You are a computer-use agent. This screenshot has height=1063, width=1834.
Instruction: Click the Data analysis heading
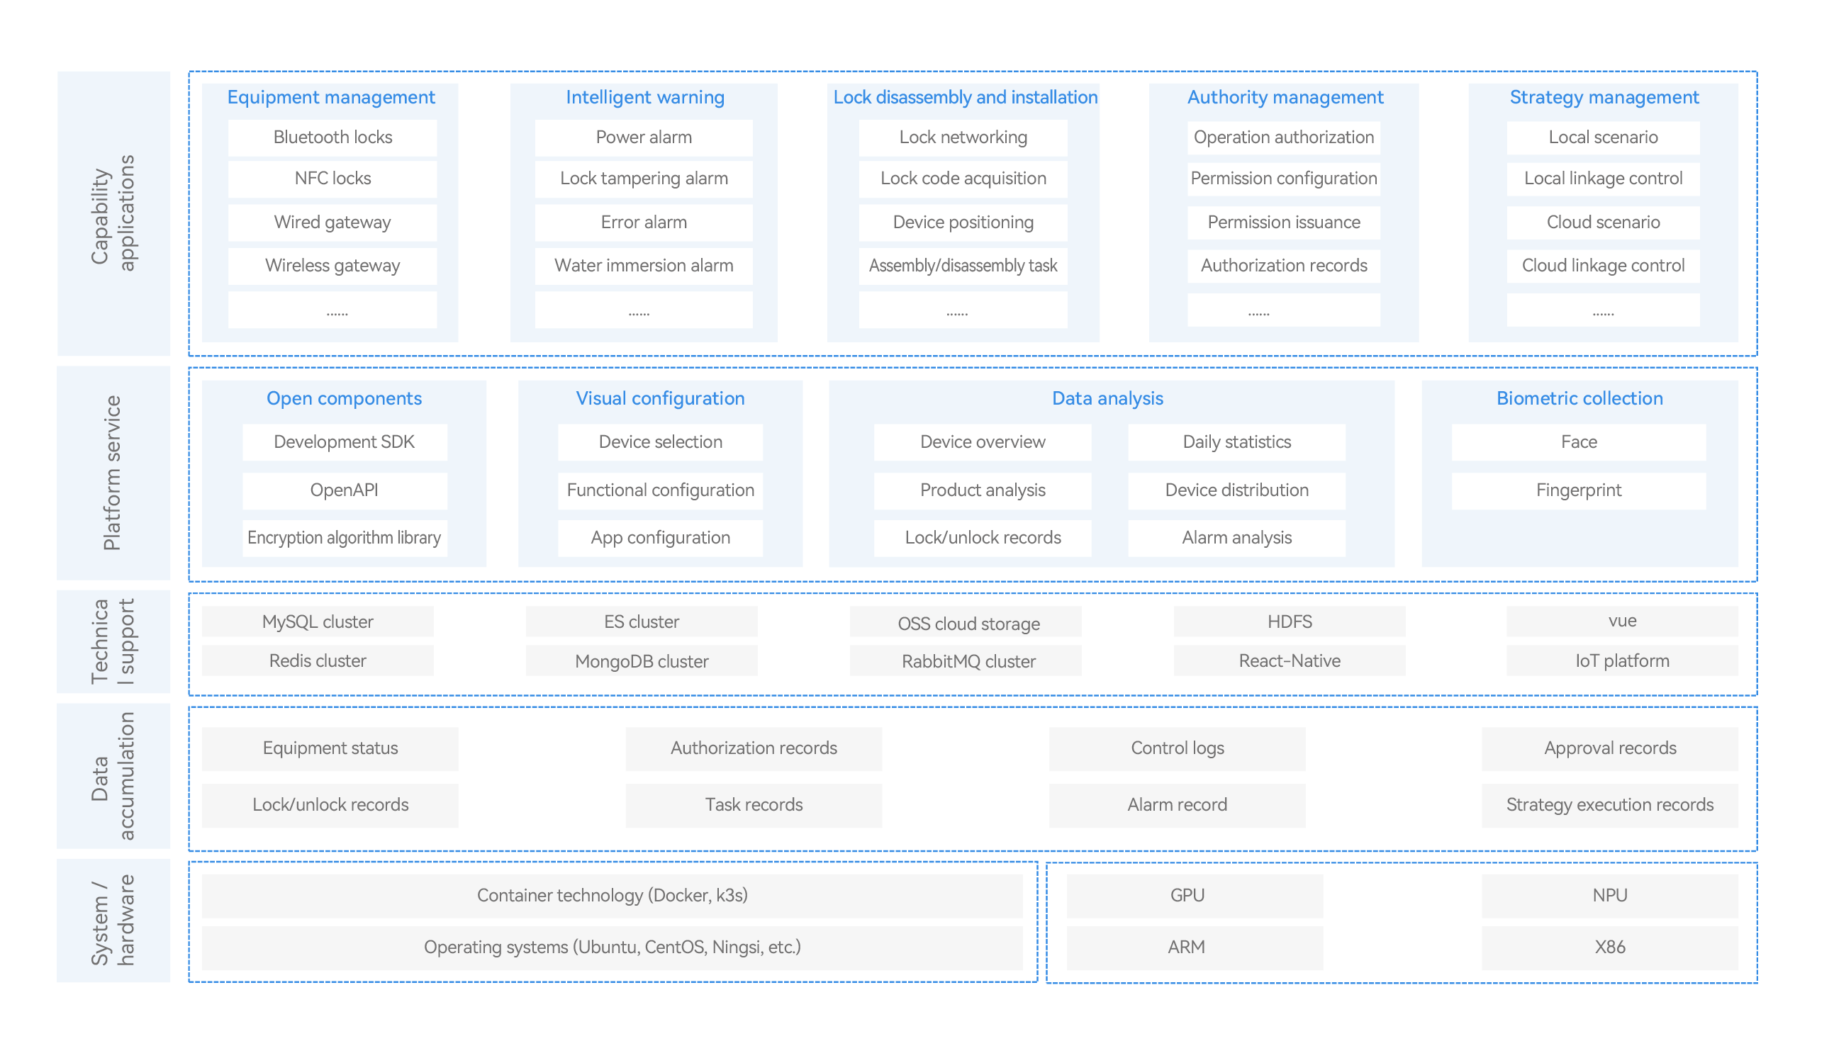click(1107, 399)
